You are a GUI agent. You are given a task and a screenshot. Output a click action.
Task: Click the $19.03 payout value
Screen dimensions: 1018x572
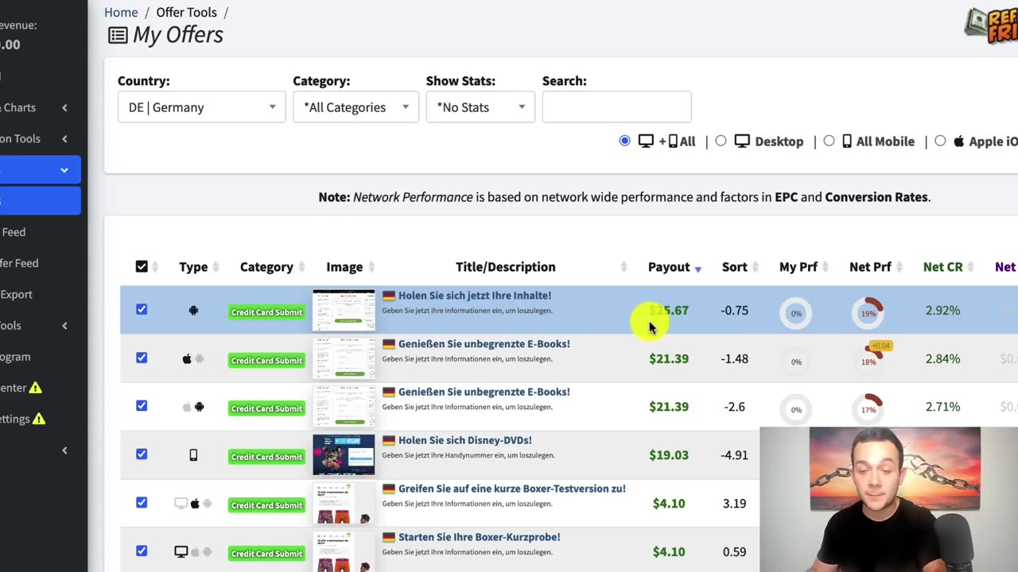[669, 455]
